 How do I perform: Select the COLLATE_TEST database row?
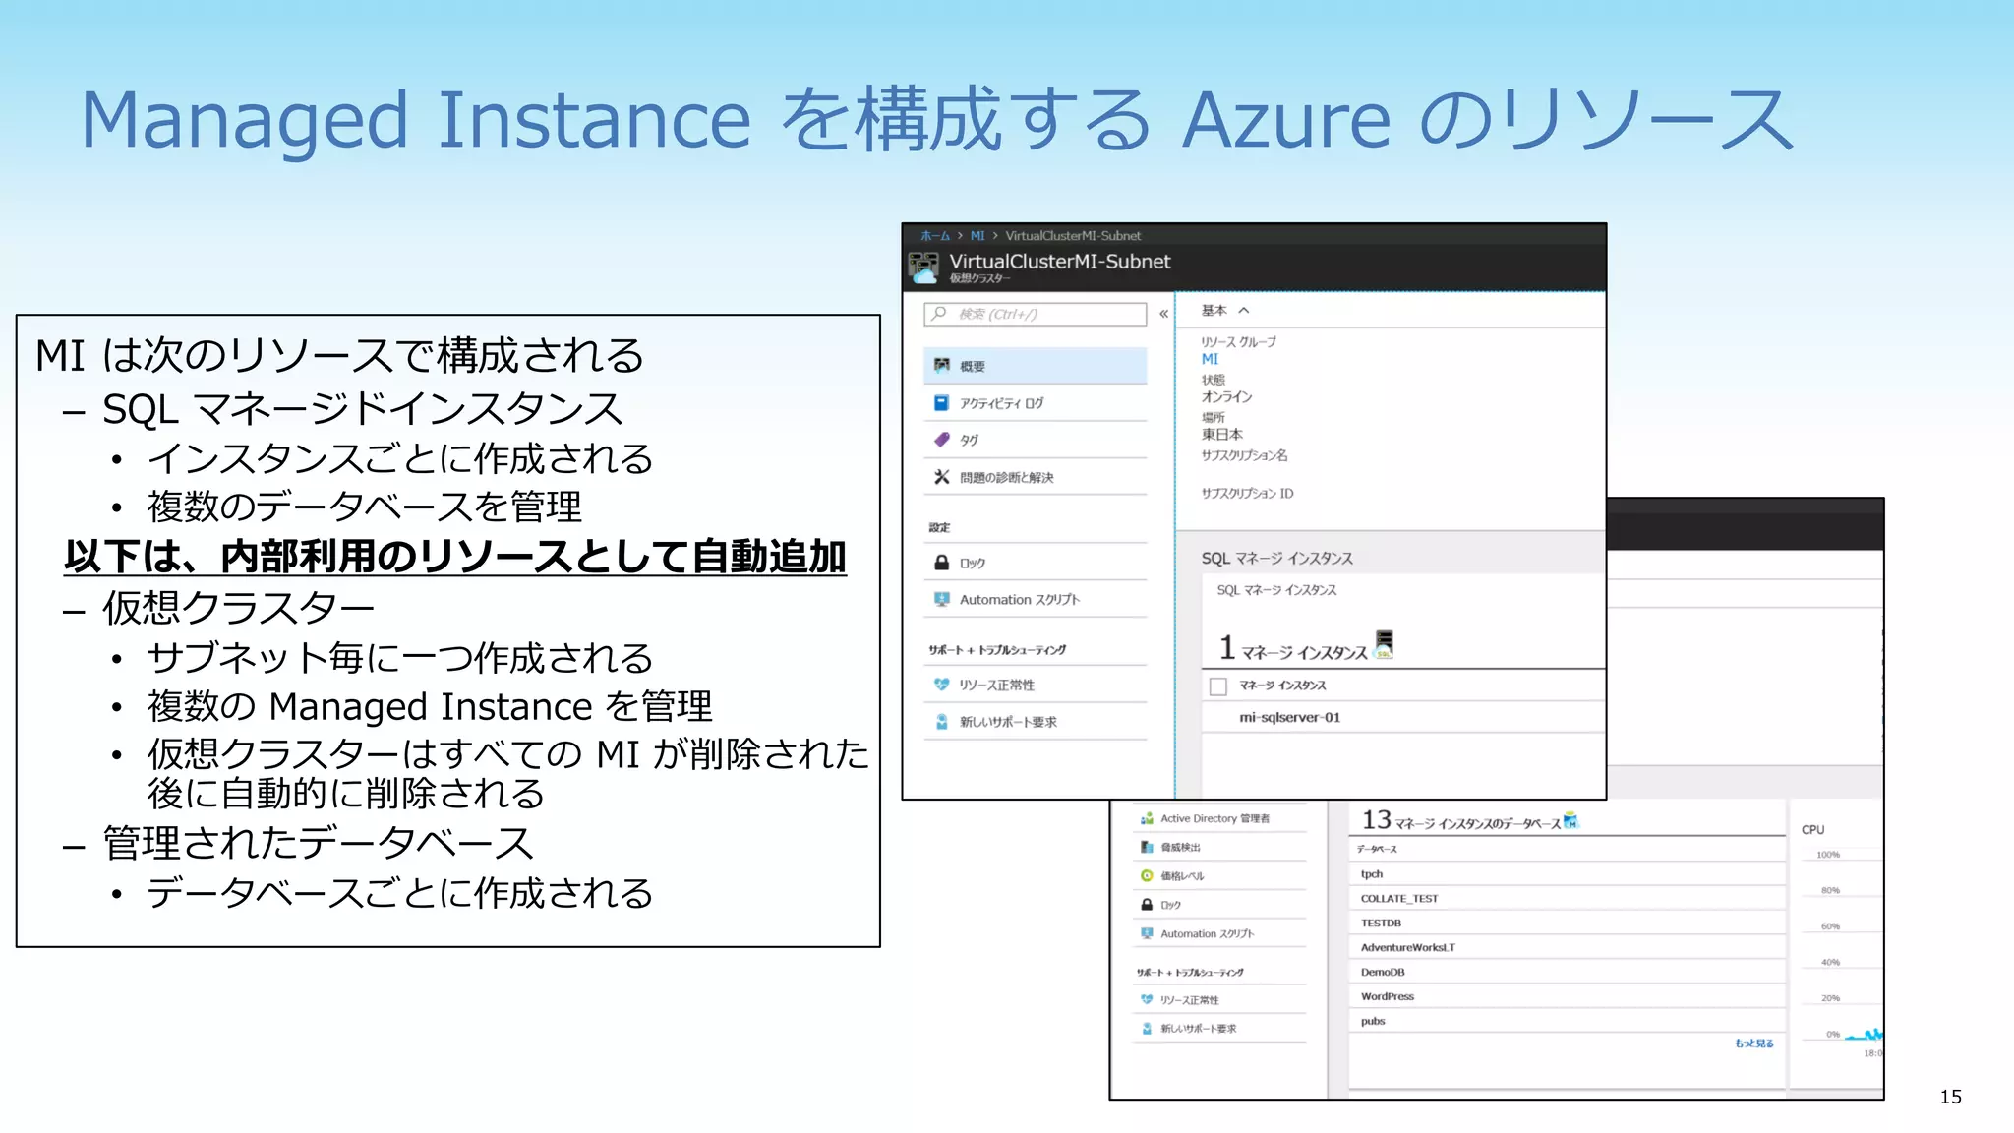pos(1567,898)
